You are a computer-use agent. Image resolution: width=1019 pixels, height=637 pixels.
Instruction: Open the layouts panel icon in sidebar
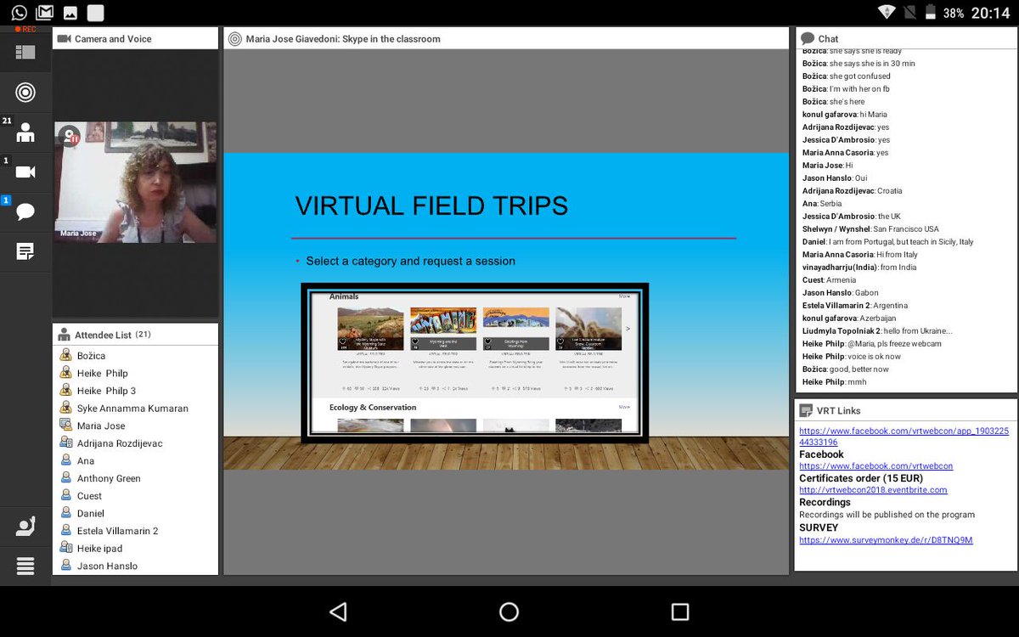point(25,53)
